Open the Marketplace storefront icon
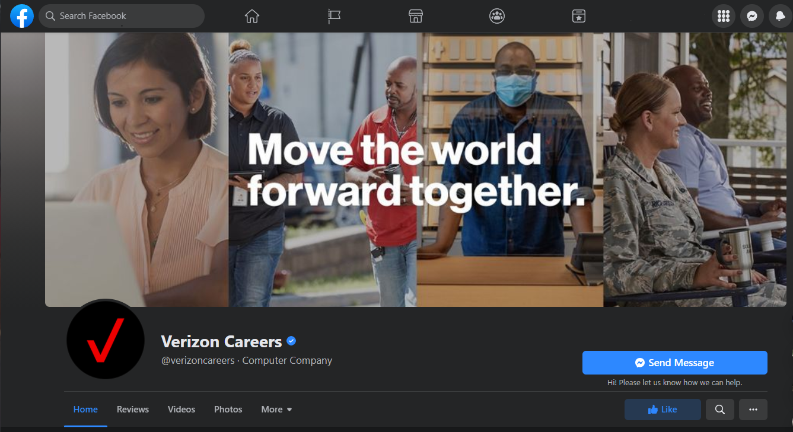The height and width of the screenshot is (432, 793). coord(416,16)
